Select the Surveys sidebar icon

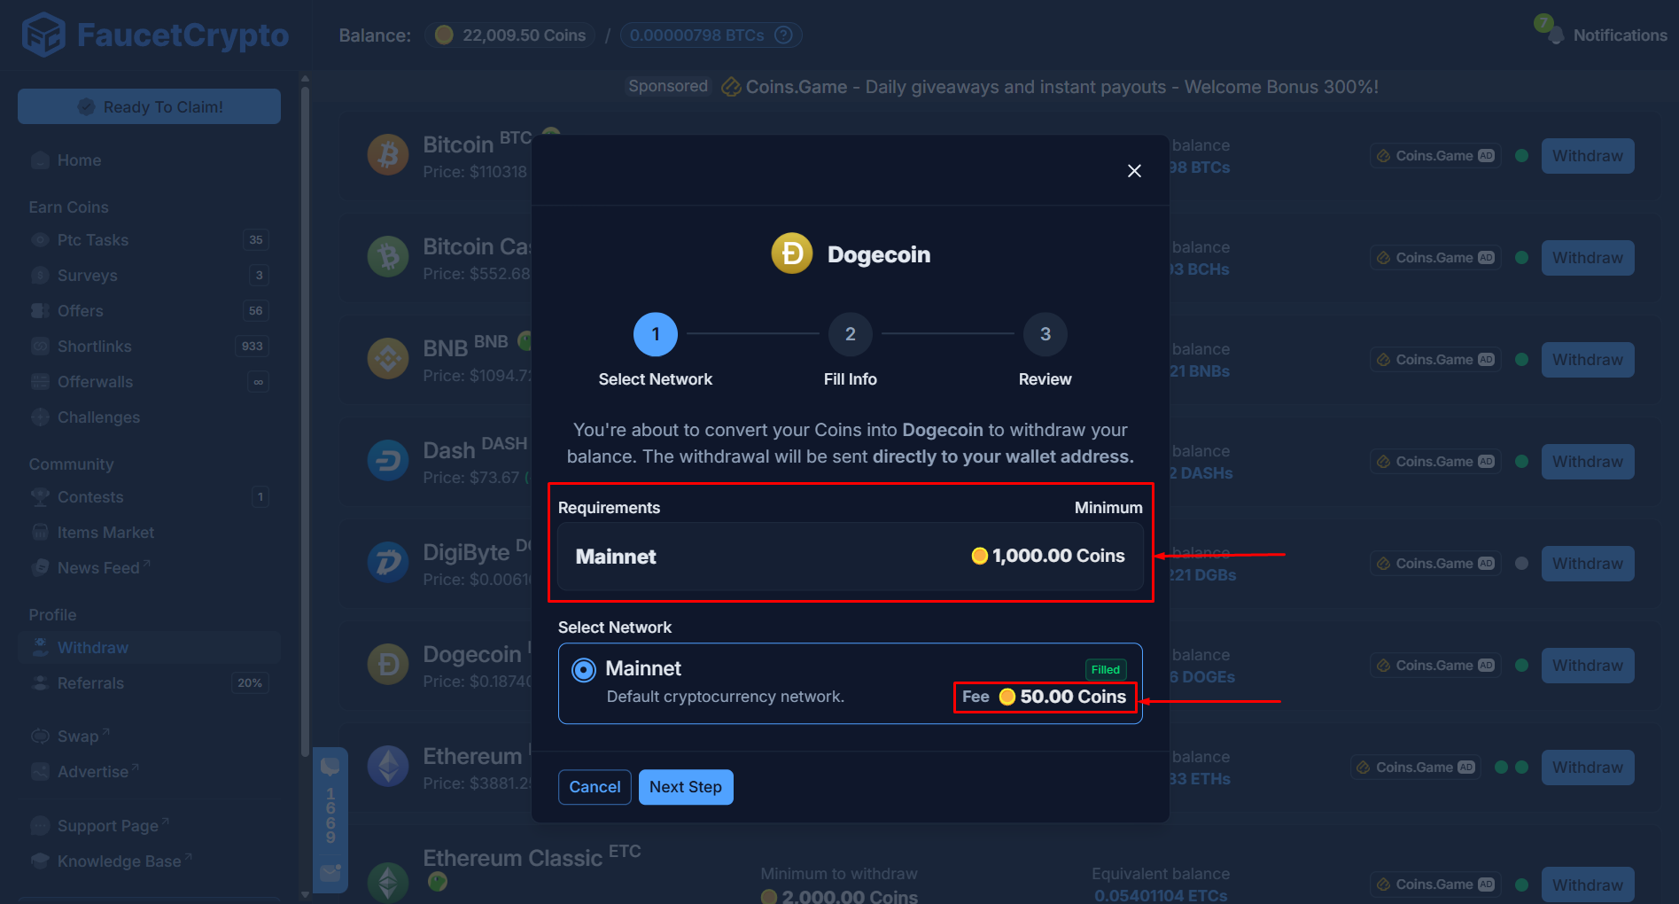pos(40,275)
